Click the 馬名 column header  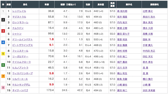[x=25, y=4]
